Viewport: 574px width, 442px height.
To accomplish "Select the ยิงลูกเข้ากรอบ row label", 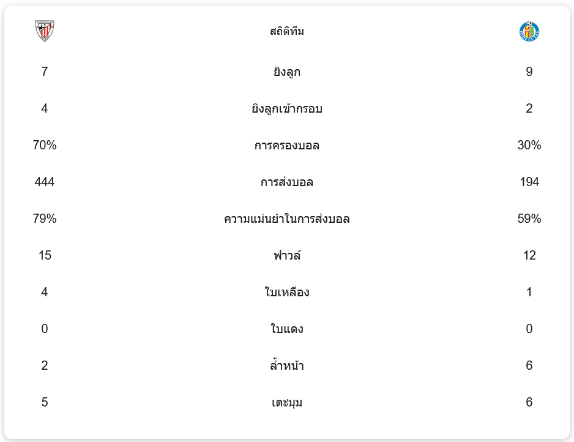I will tap(287, 109).
